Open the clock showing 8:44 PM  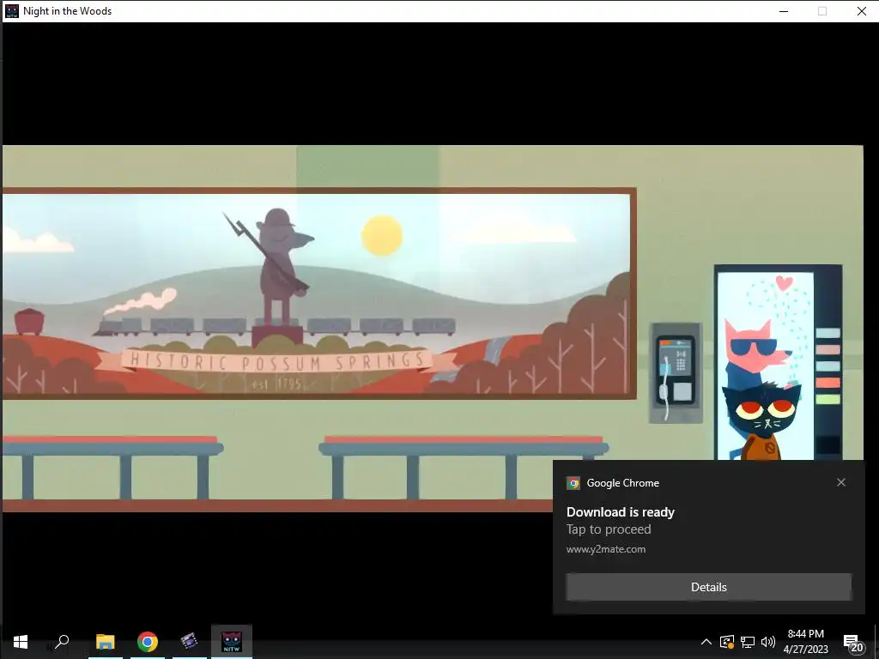805,634
